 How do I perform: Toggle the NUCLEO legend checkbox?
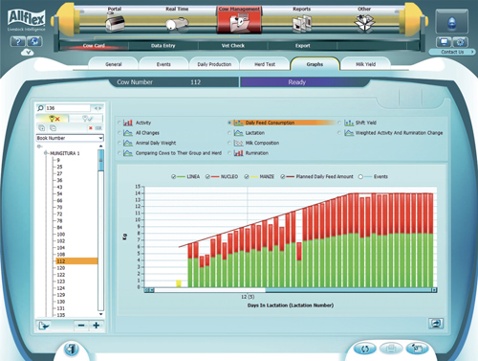click(x=207, y=176)
